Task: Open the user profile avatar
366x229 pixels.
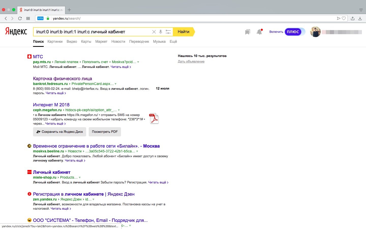Action: coord(315,32)
